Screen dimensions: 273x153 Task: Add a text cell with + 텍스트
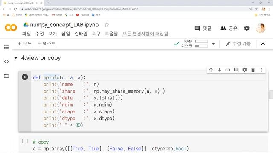click(46, 43)
